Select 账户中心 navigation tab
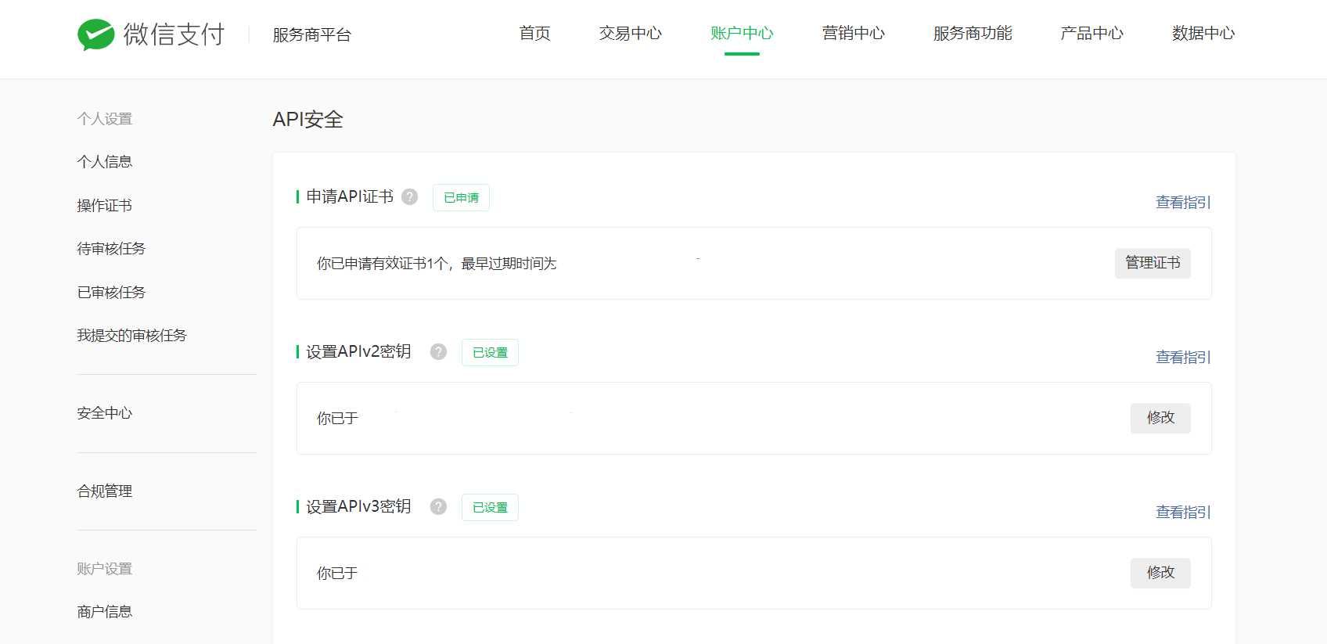 [x=742, y=34]
